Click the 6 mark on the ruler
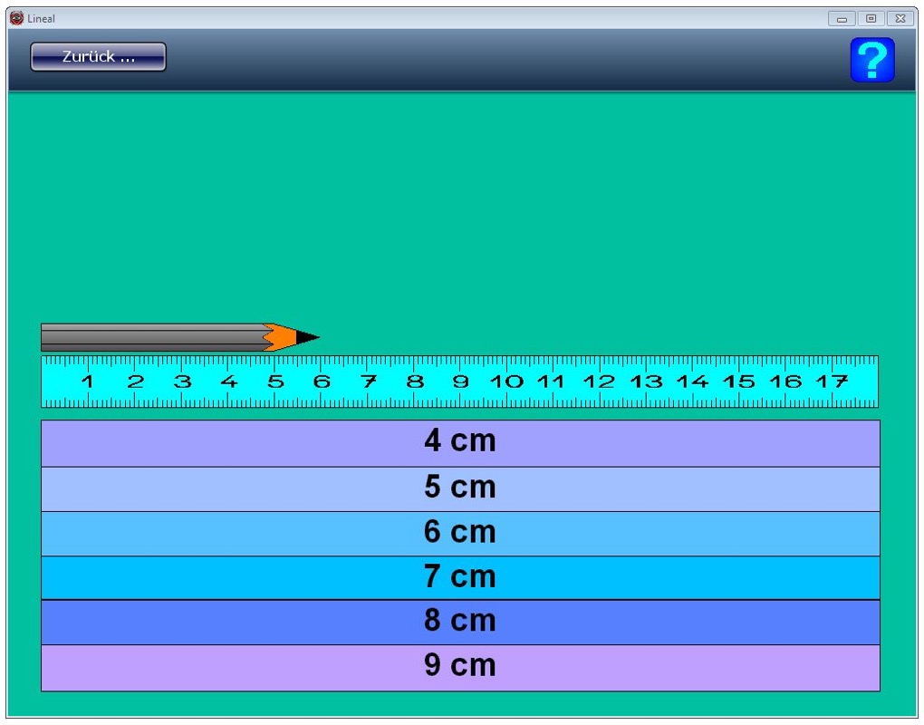This screenshot has height=725, width=924. [322, 382]
